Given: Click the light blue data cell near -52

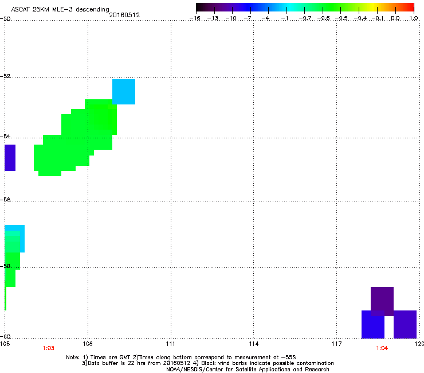Looking at the screenshot, I should pos(124,92).
